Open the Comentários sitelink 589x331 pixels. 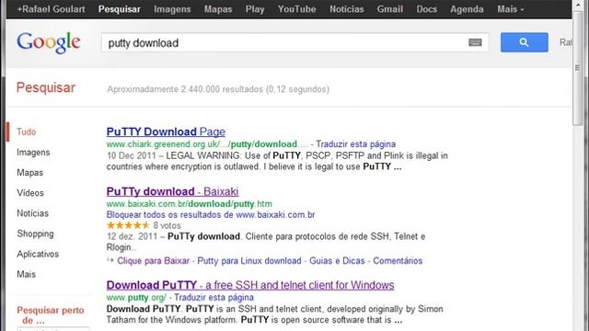click(398, 261)
